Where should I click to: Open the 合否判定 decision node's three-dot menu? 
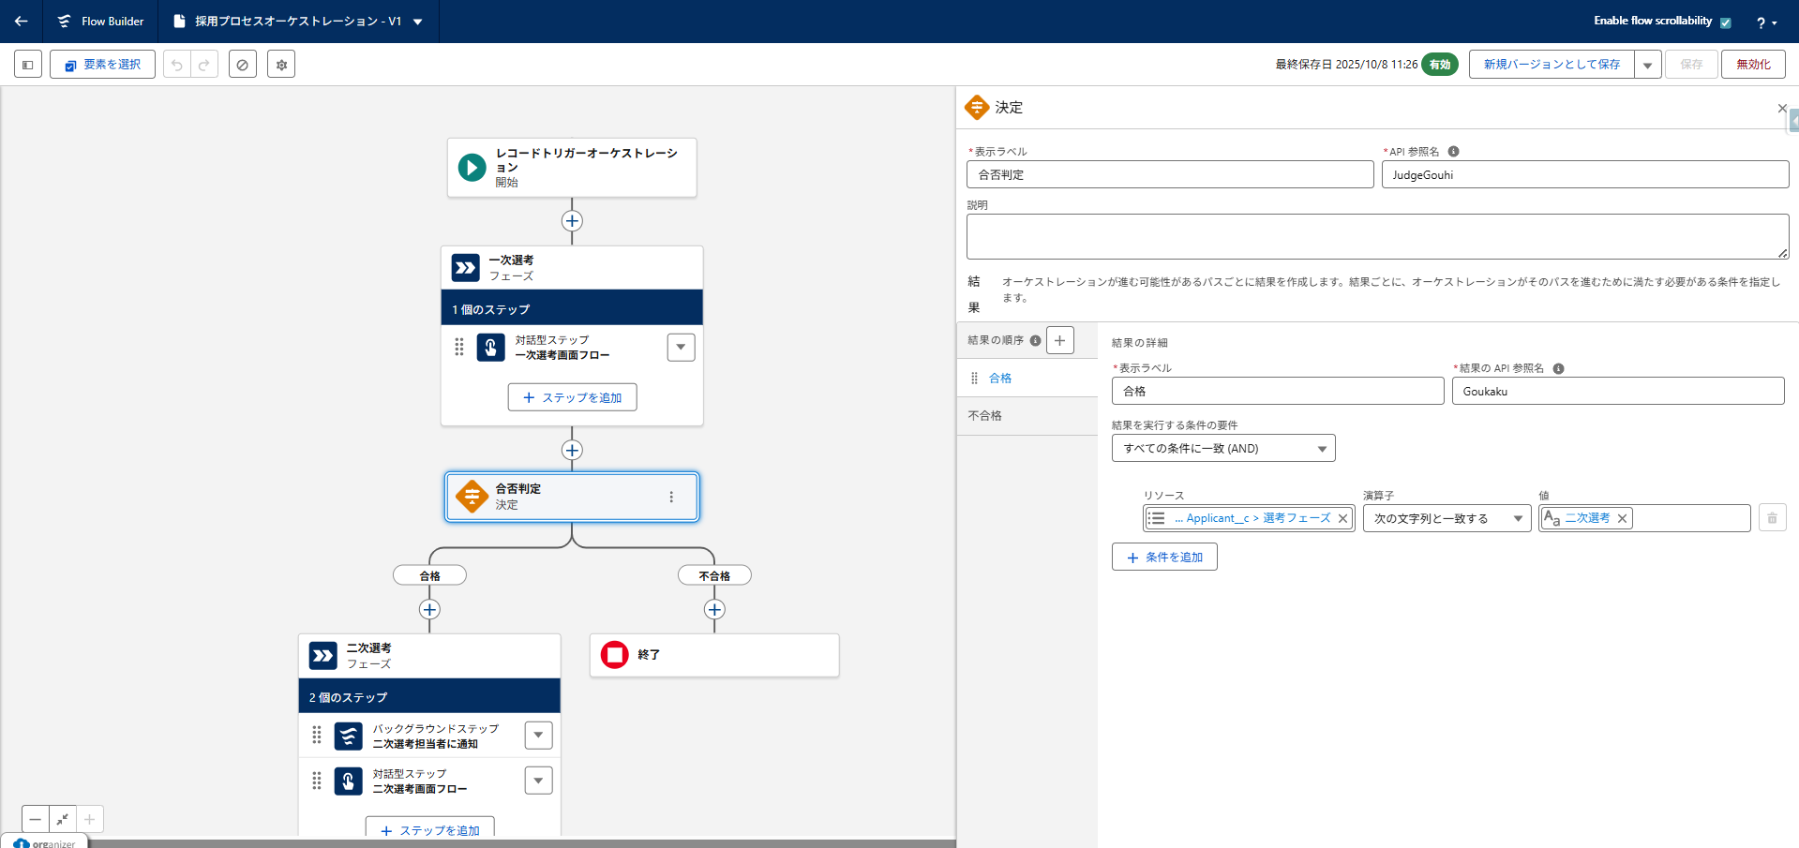coord(671,497)
